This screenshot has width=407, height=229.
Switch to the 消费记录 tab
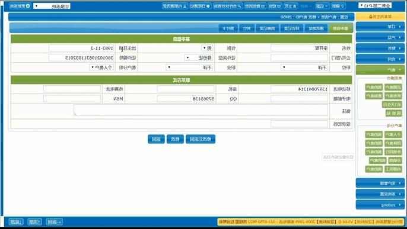pos(268,28)
